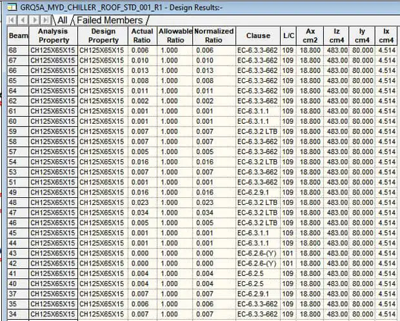Click the Clause column header
This screenshot has width=400, height=321.
258,35
